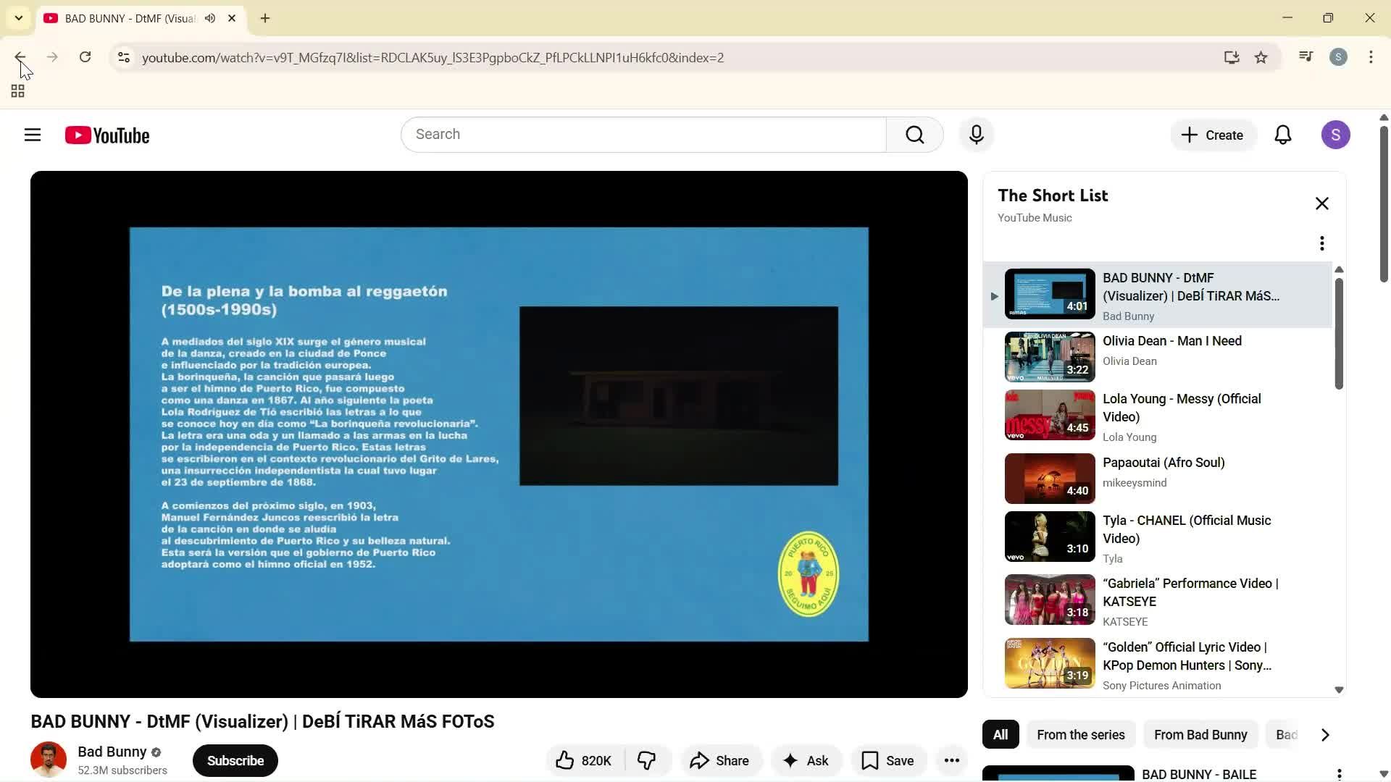Open the Share options for the video
Viewport: 1391px width, 782px height.
[720, 760]
